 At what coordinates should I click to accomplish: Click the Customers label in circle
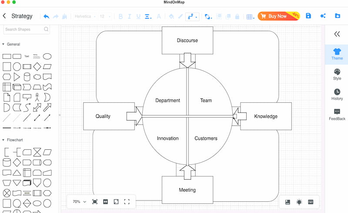206,138
